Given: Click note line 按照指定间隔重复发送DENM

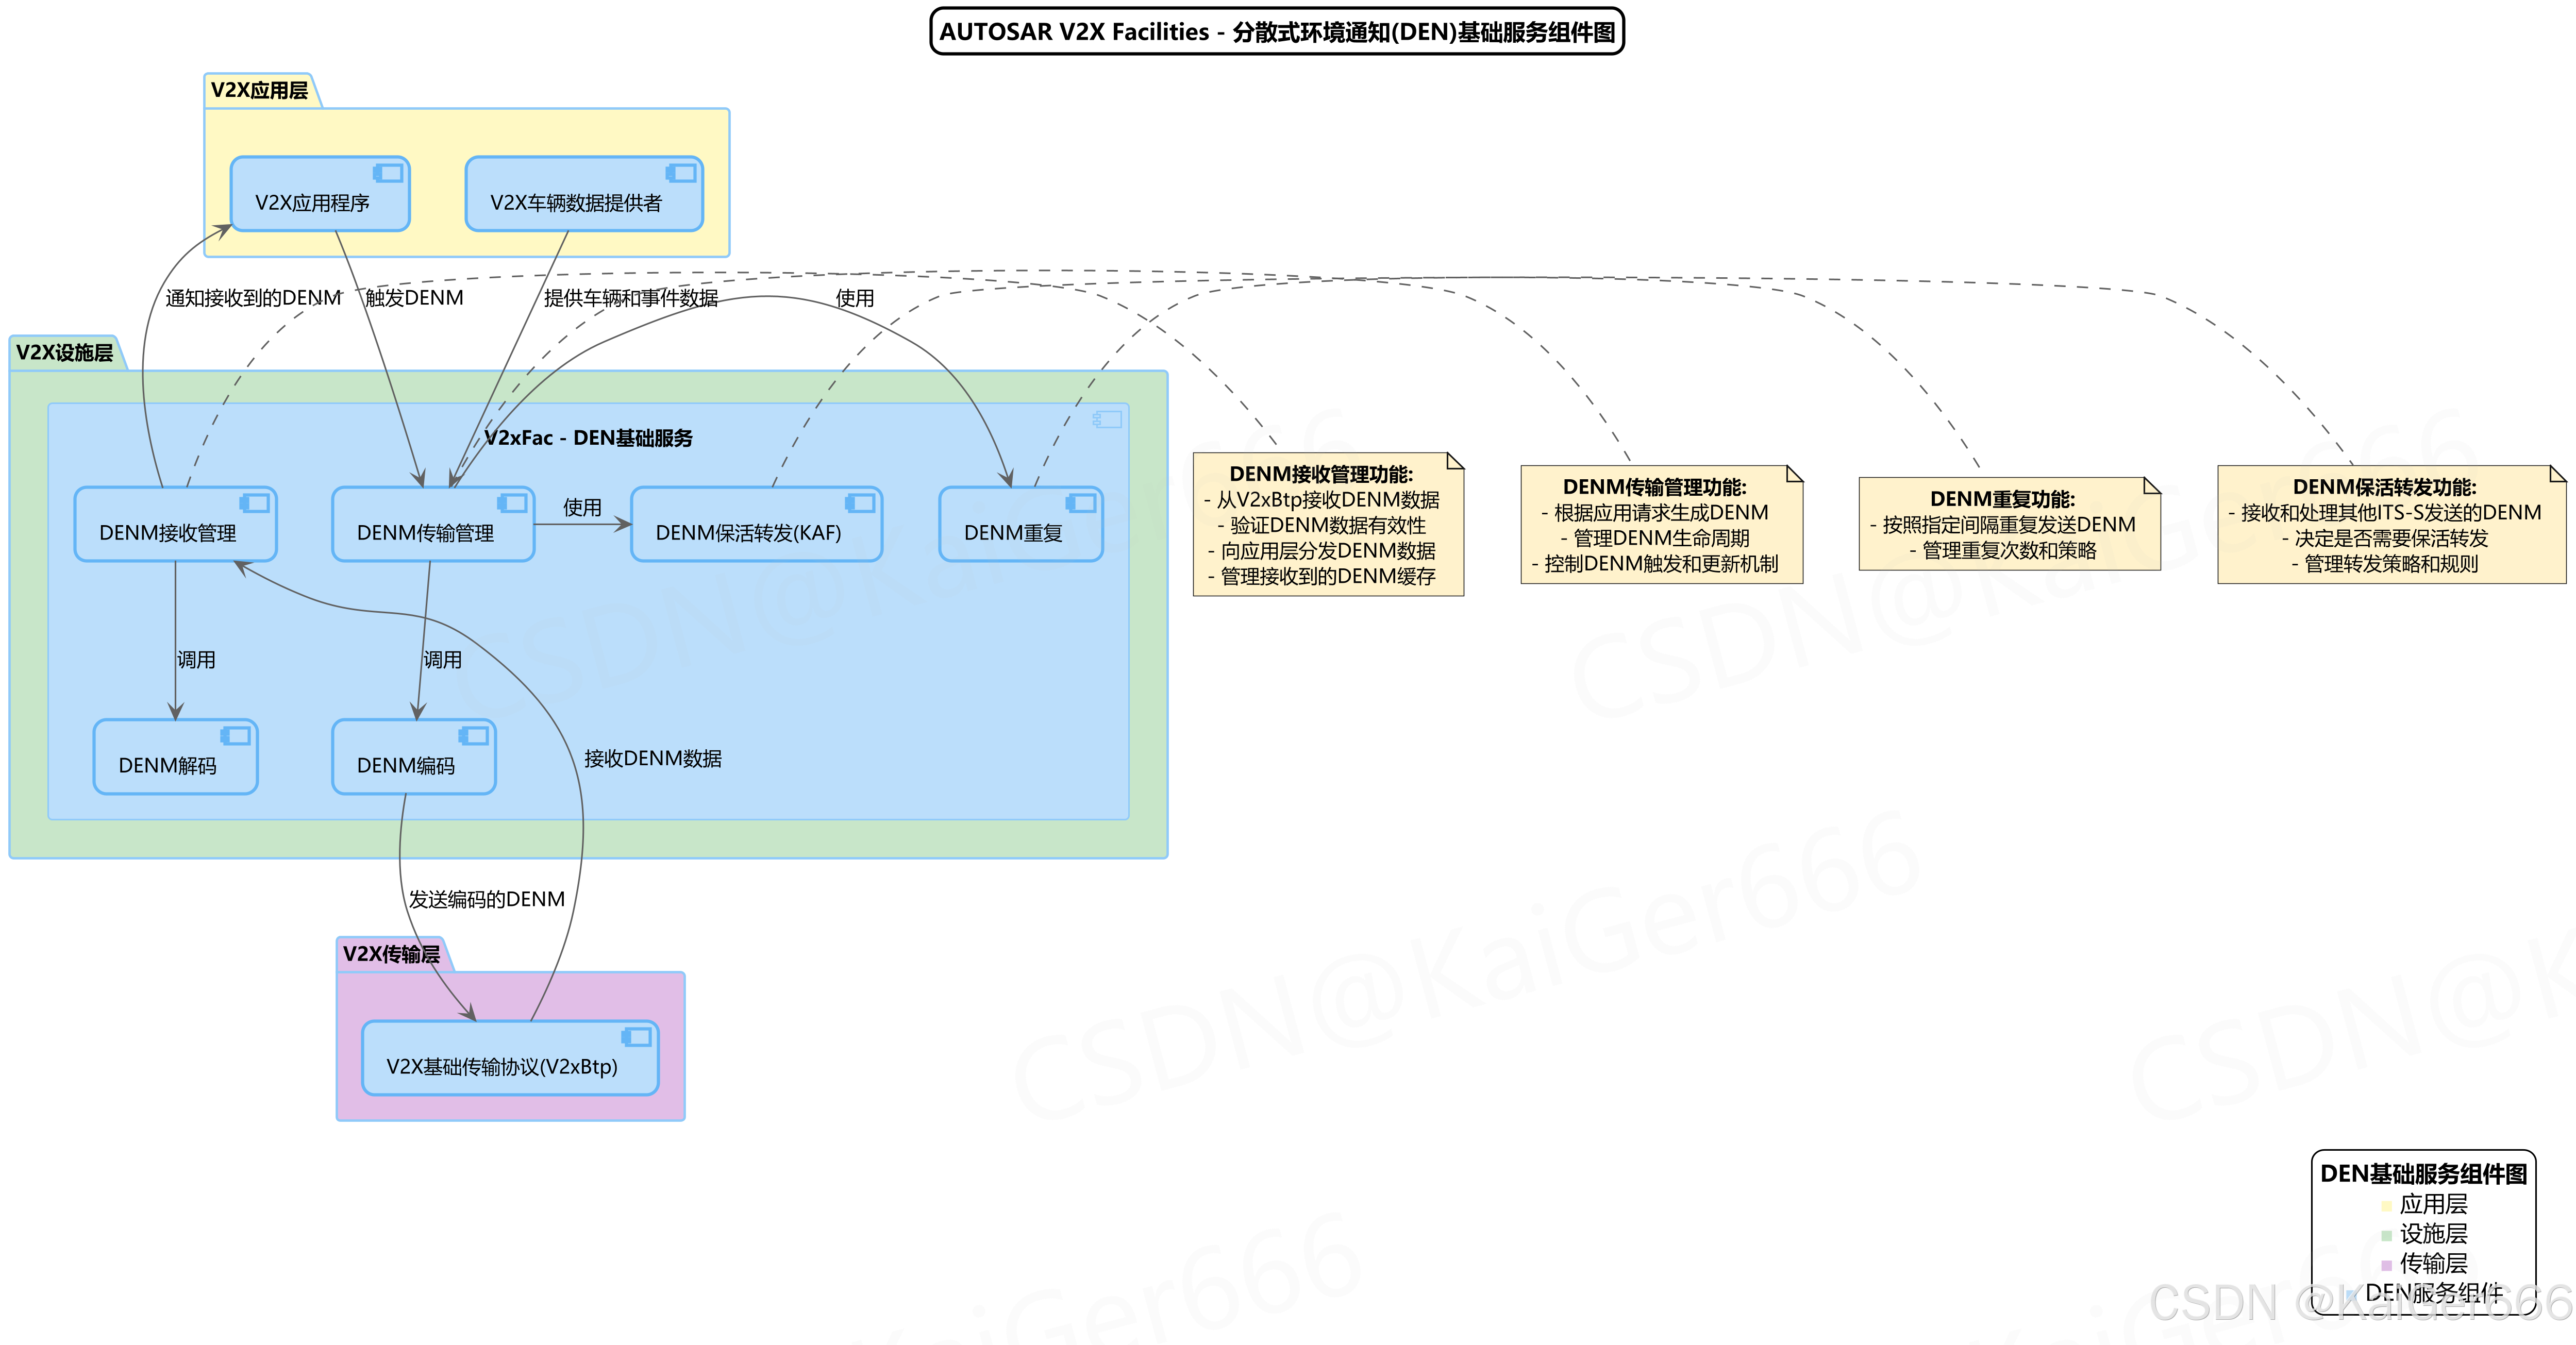Looking at the screenshot, I should 2002,525.
